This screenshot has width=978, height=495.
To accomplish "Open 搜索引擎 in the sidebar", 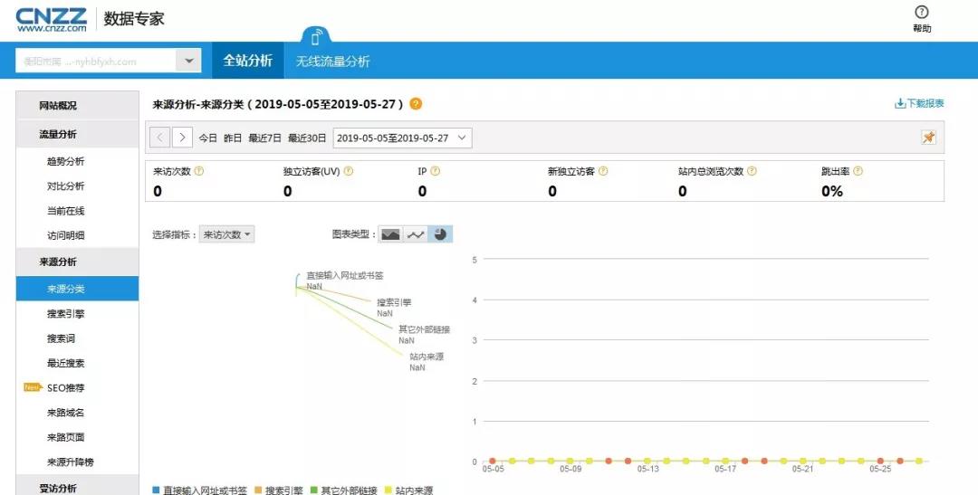I will click(x=66, y=314).
